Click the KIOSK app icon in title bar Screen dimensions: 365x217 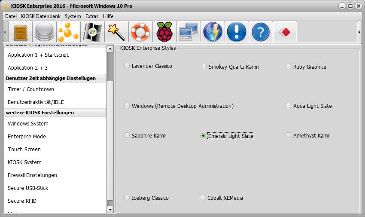click(x=6, y=6)
